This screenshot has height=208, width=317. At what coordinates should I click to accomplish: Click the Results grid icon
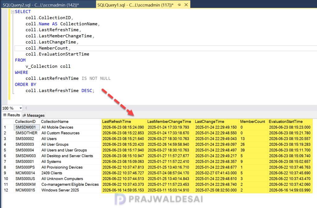5,115
